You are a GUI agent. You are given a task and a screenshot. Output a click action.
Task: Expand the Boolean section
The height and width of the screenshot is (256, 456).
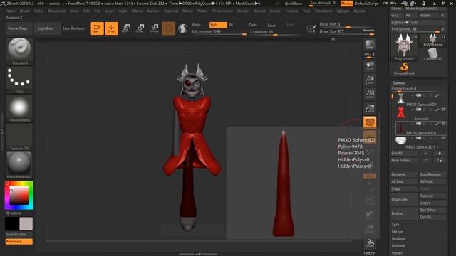[x=398, y=239]
